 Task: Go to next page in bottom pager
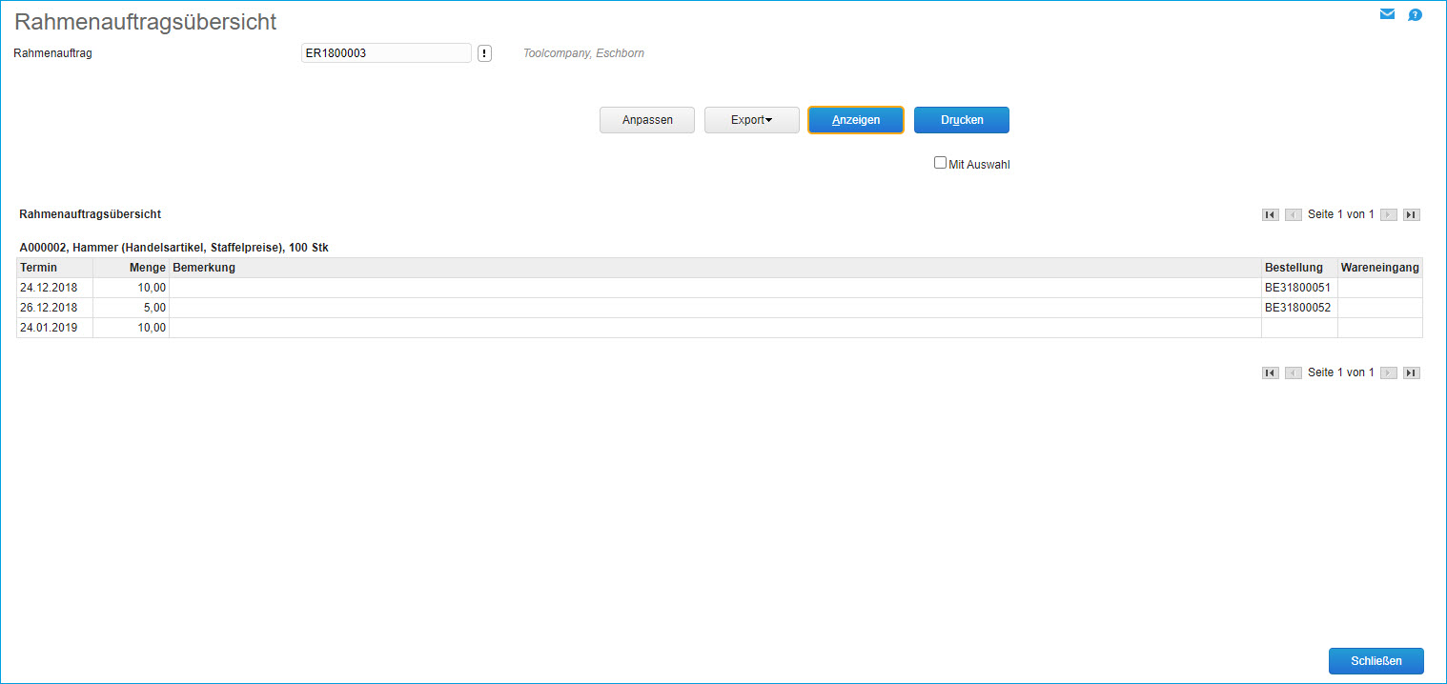[1389, 373]
